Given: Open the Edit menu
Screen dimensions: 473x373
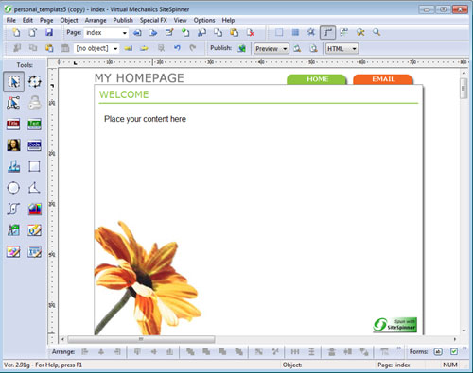Looking at the screenshot, I should (27, 20).
